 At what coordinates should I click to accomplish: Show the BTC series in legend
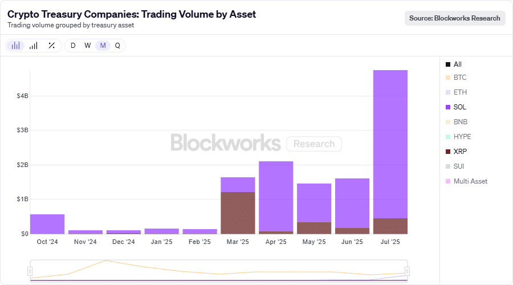pos(459,77)
